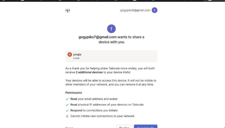Click the Report link

coord(69,127)
